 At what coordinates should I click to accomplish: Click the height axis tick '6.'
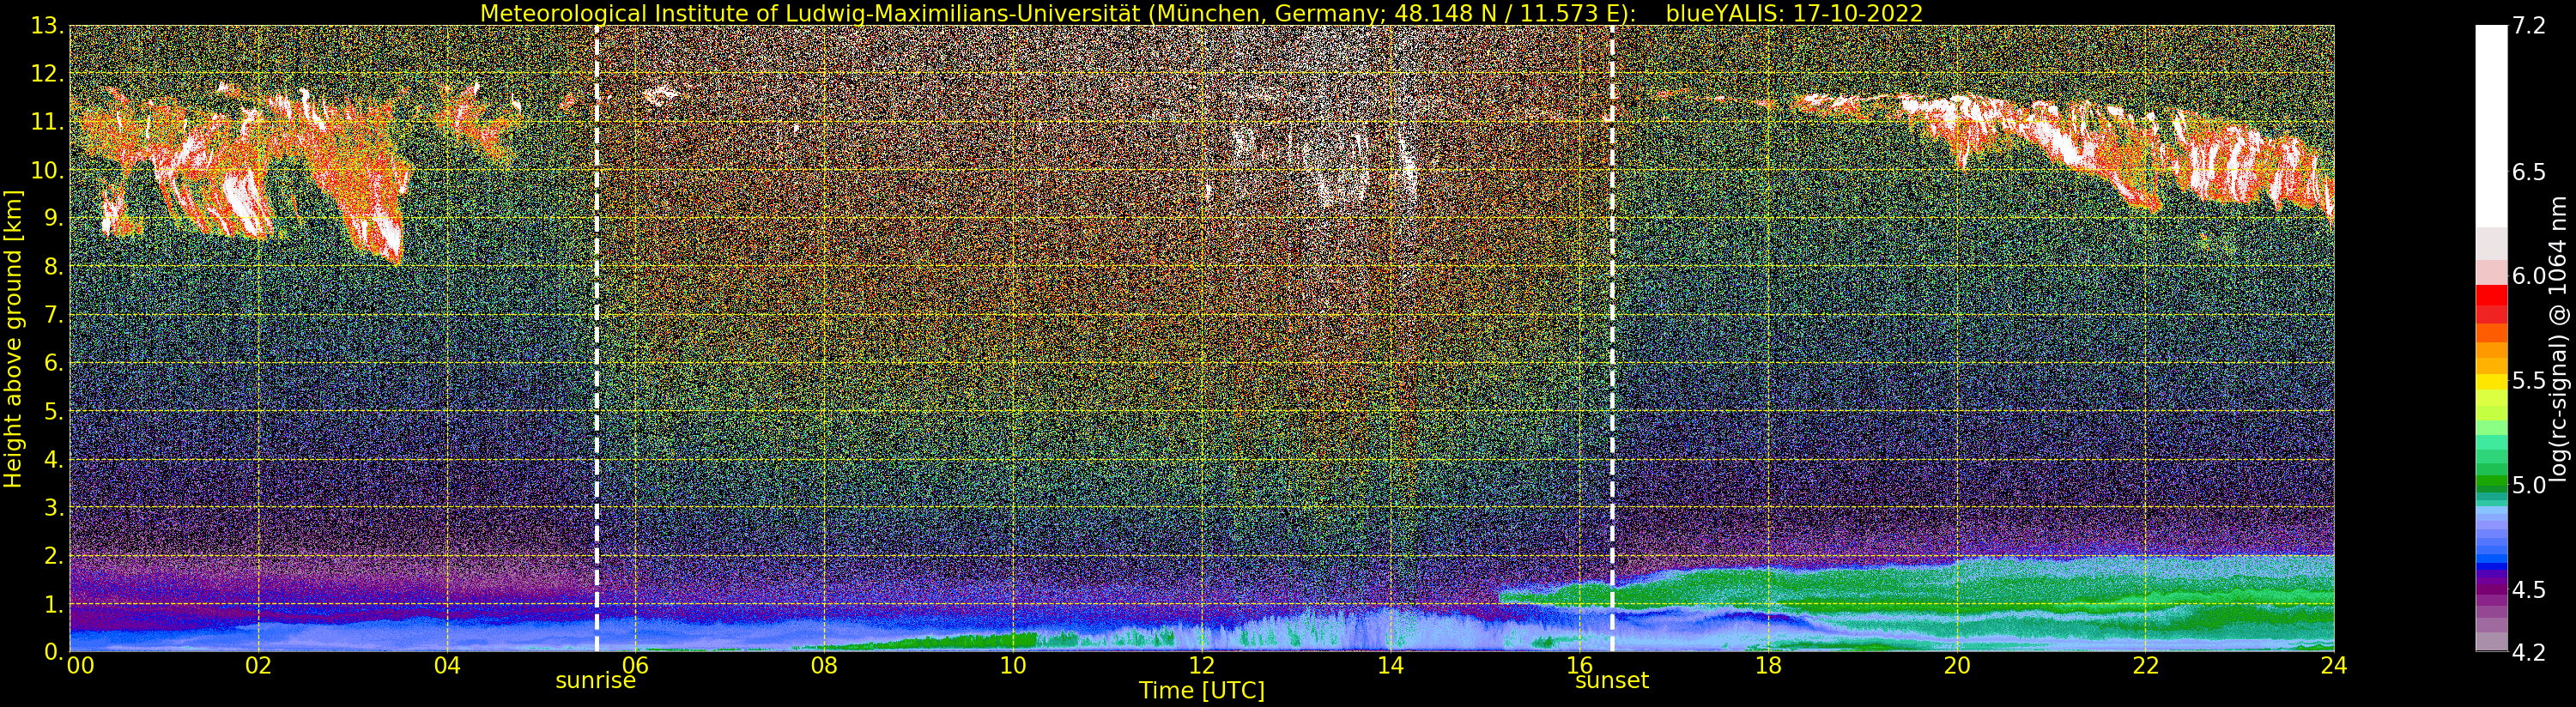tap(54, 363)
